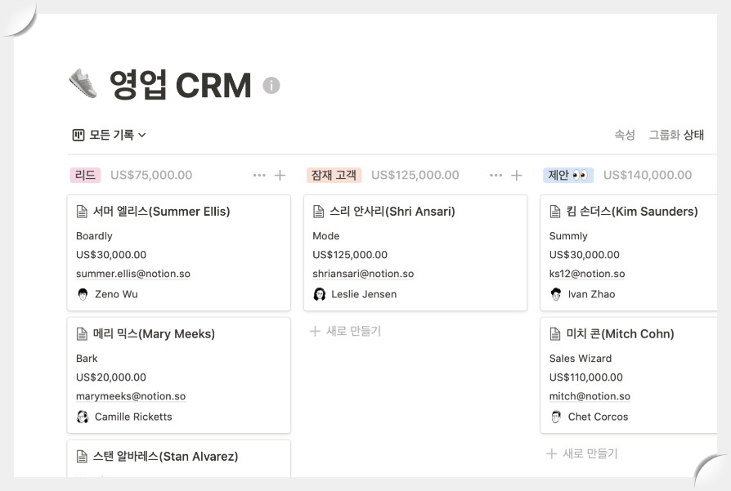Add a card with 리드 column plus icon
The height and width of the screenshot is (491, 731).
pos(280,175)
